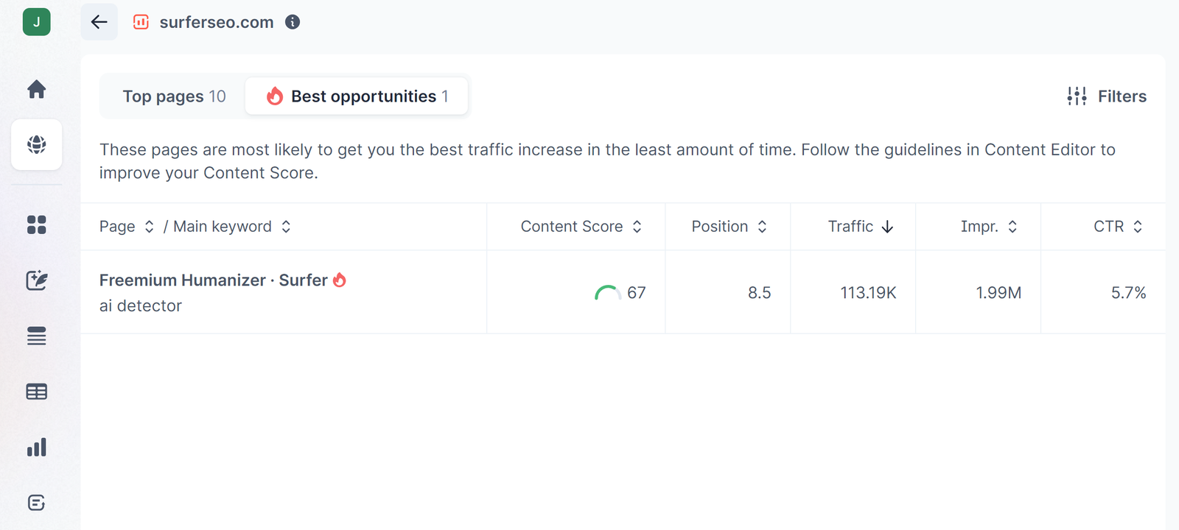Select the Home icon in the sidebar
1179x530 pixels.
[36, 89]
